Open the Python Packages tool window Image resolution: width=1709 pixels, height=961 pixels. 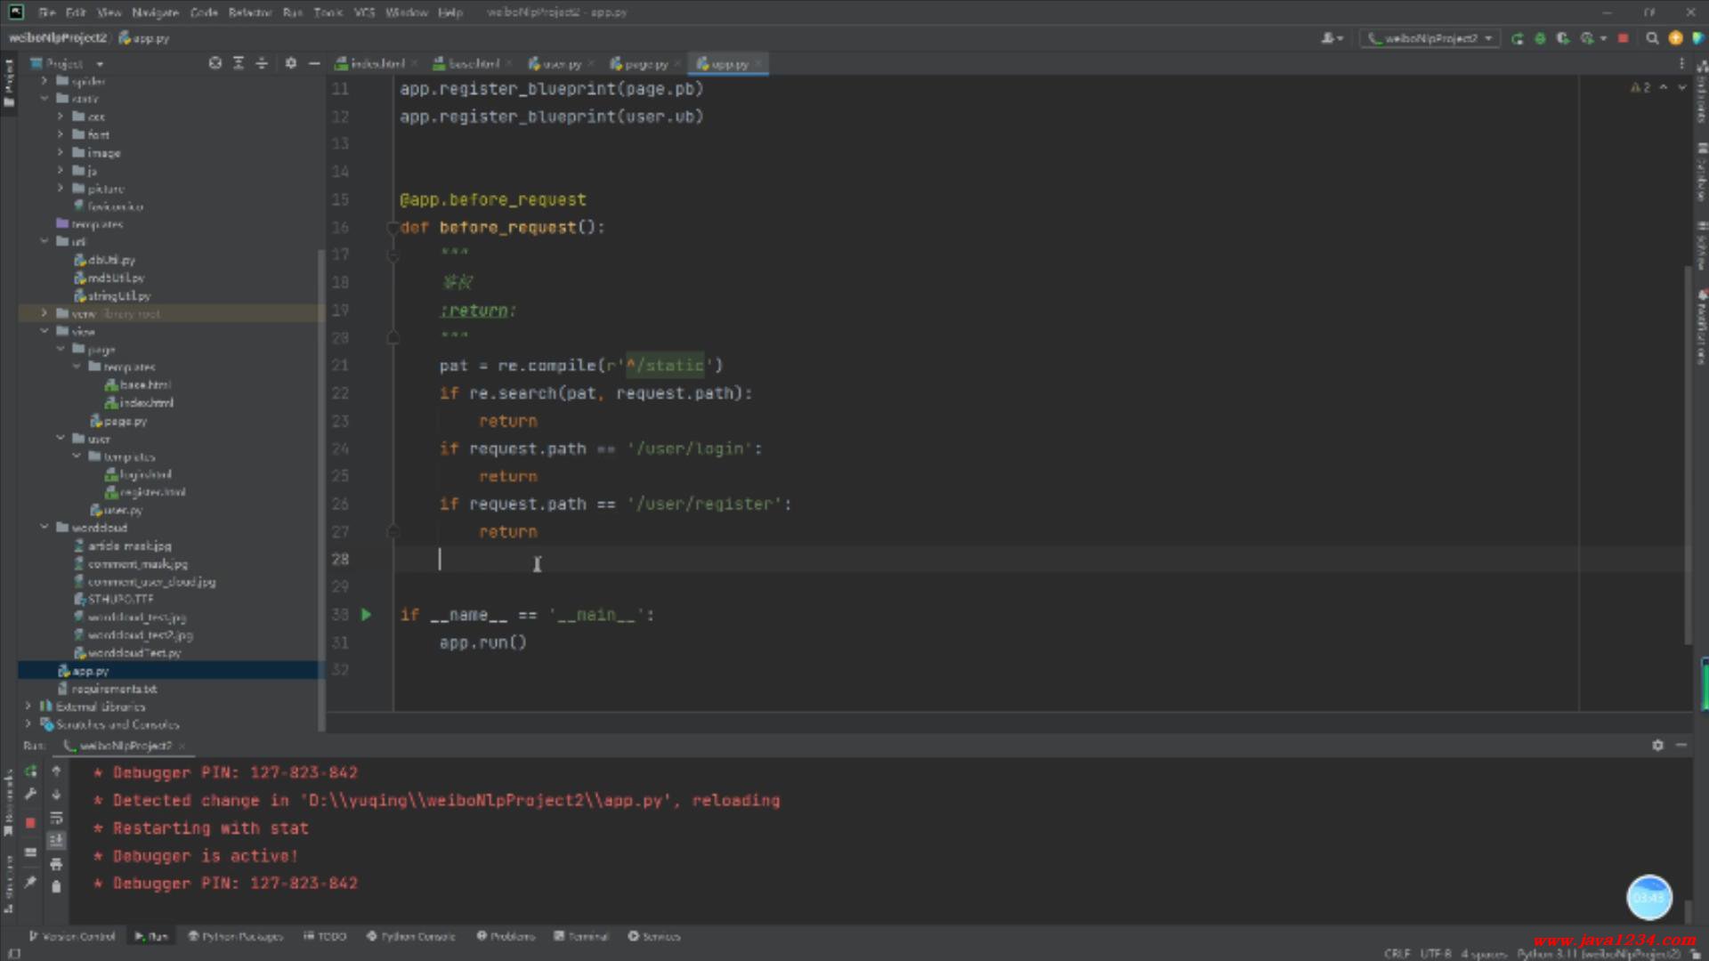[x=235, y=936]
